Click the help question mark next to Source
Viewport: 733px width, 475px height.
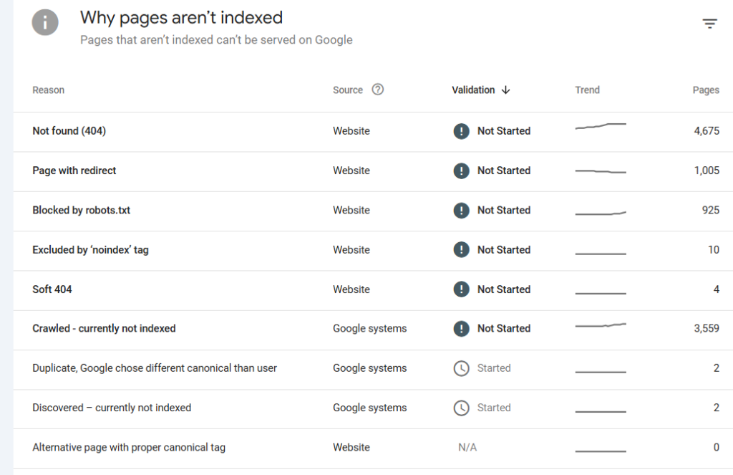[377, 90]
